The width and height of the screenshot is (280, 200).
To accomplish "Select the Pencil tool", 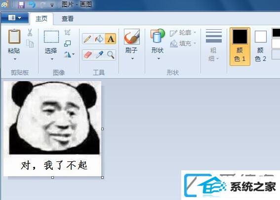I will pyautogui.click(x=87, y=39).
